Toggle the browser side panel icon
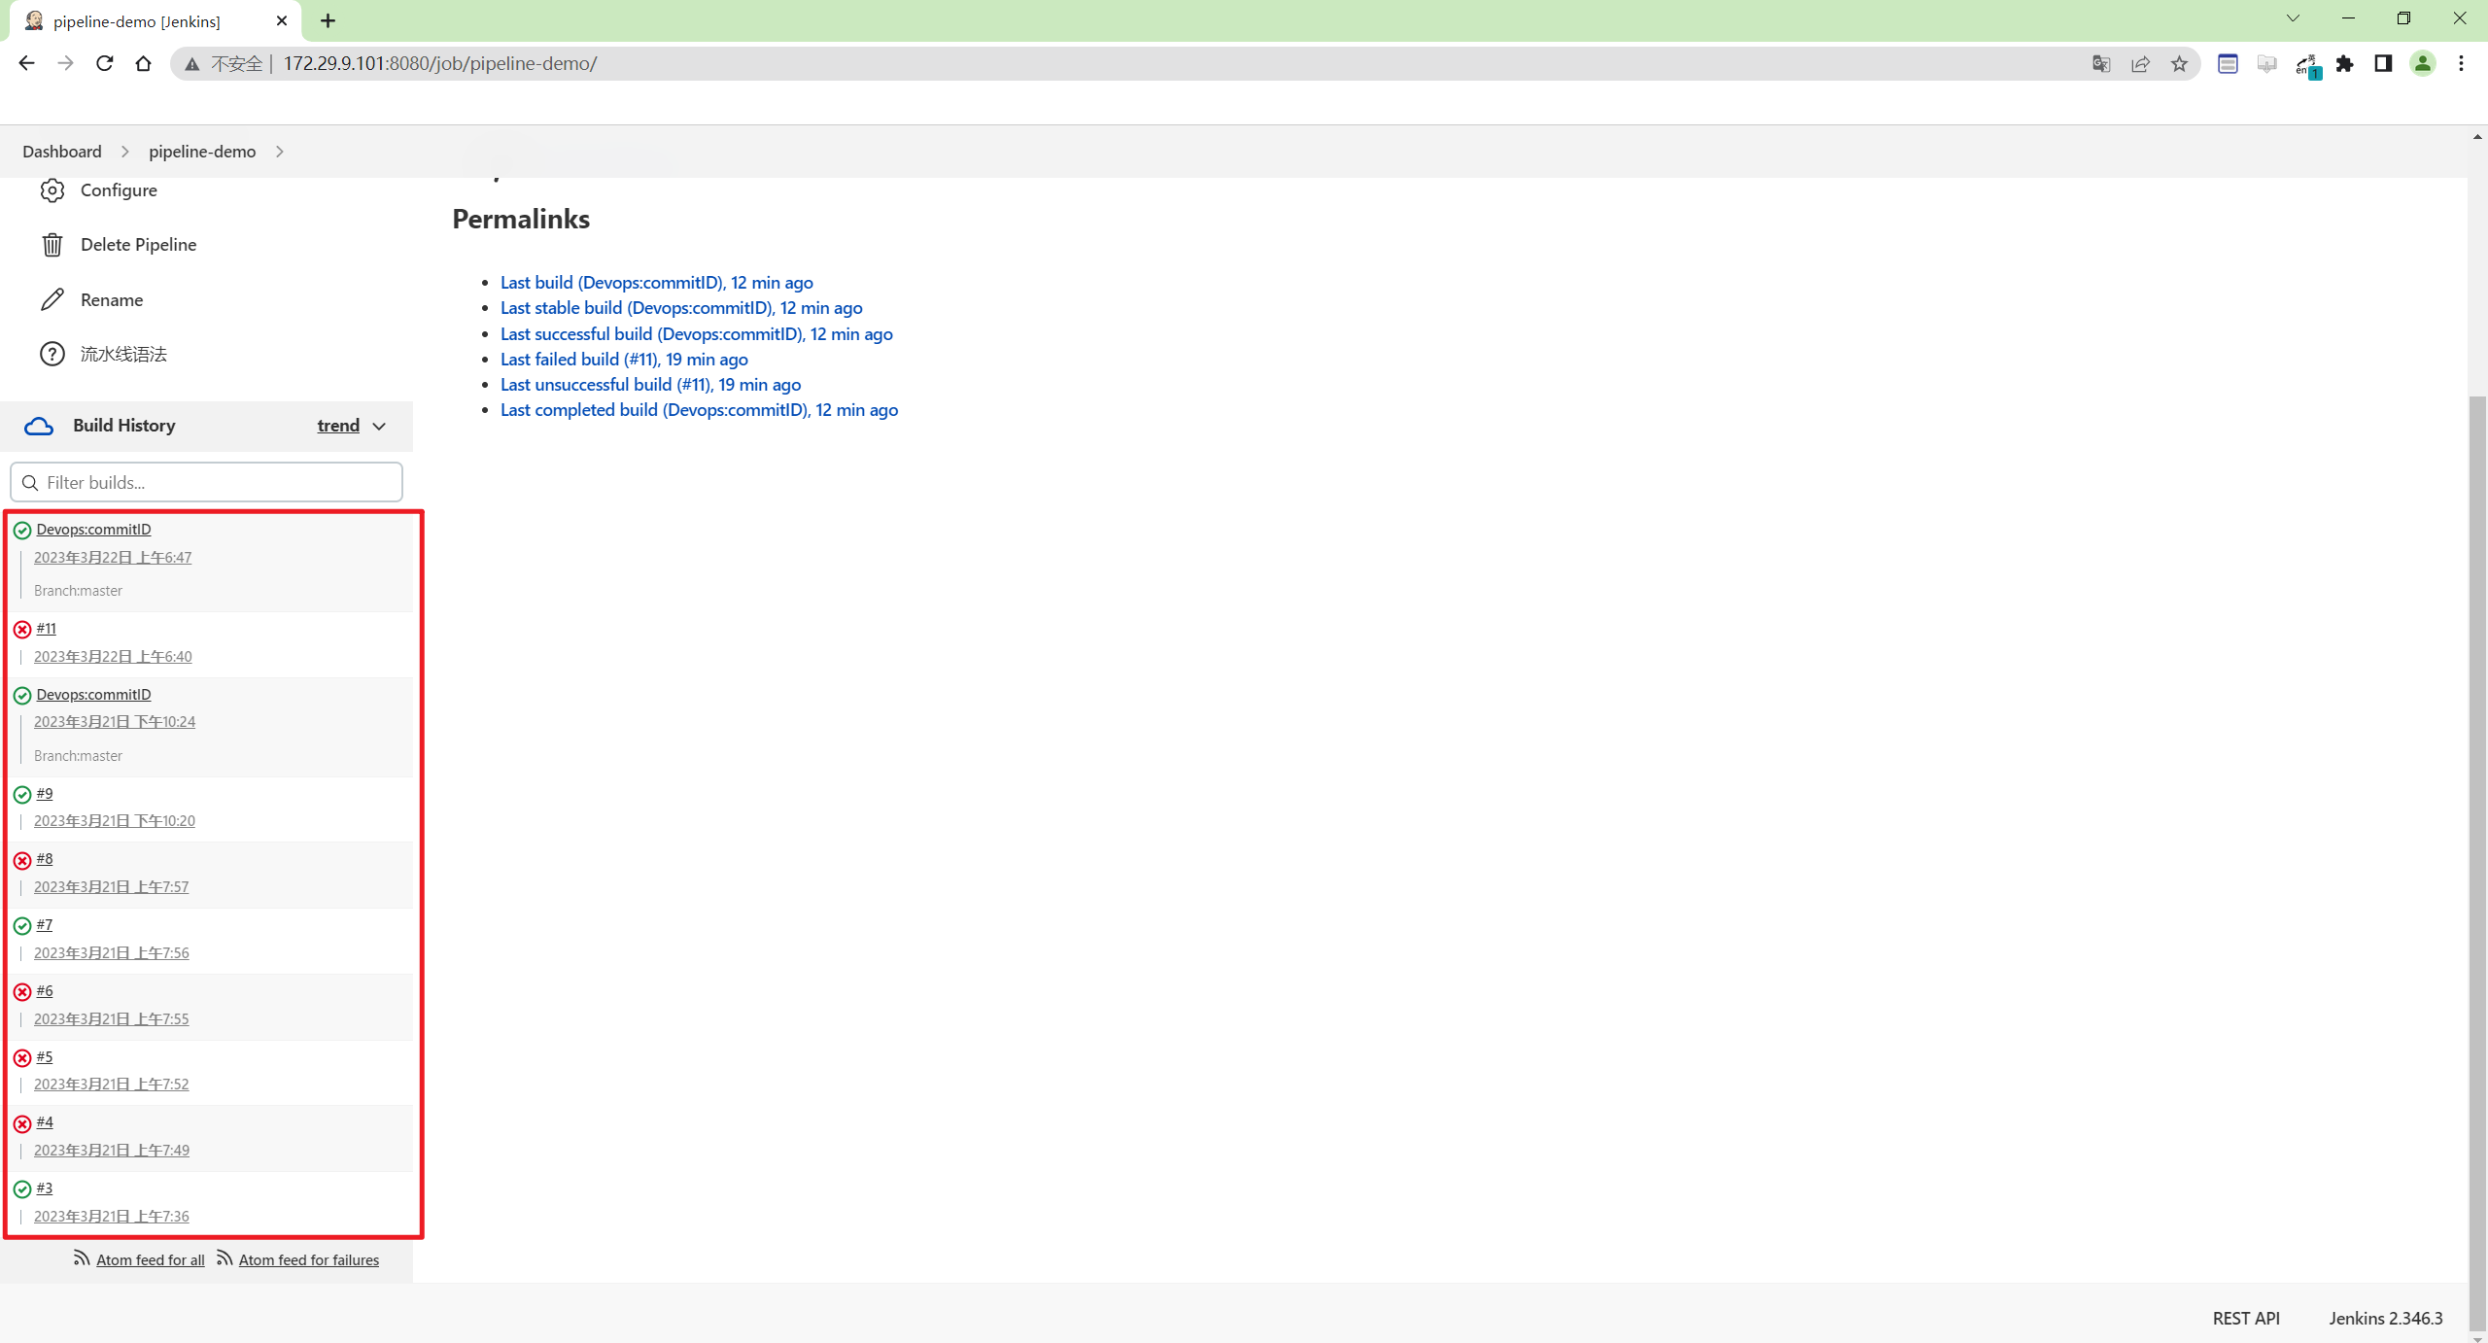 (2383, 64)
